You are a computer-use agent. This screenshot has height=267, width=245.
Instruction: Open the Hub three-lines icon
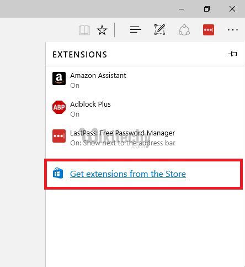136,30
